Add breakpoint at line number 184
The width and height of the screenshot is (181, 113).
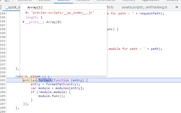3,13
